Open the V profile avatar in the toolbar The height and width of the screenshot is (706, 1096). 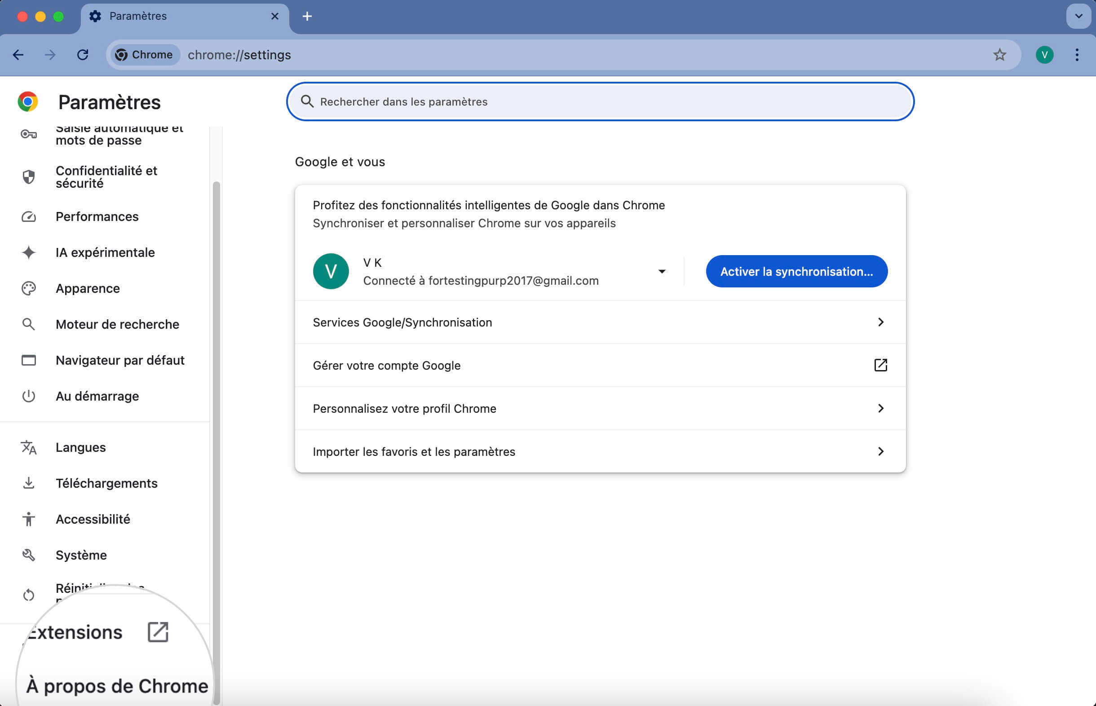1044,55
